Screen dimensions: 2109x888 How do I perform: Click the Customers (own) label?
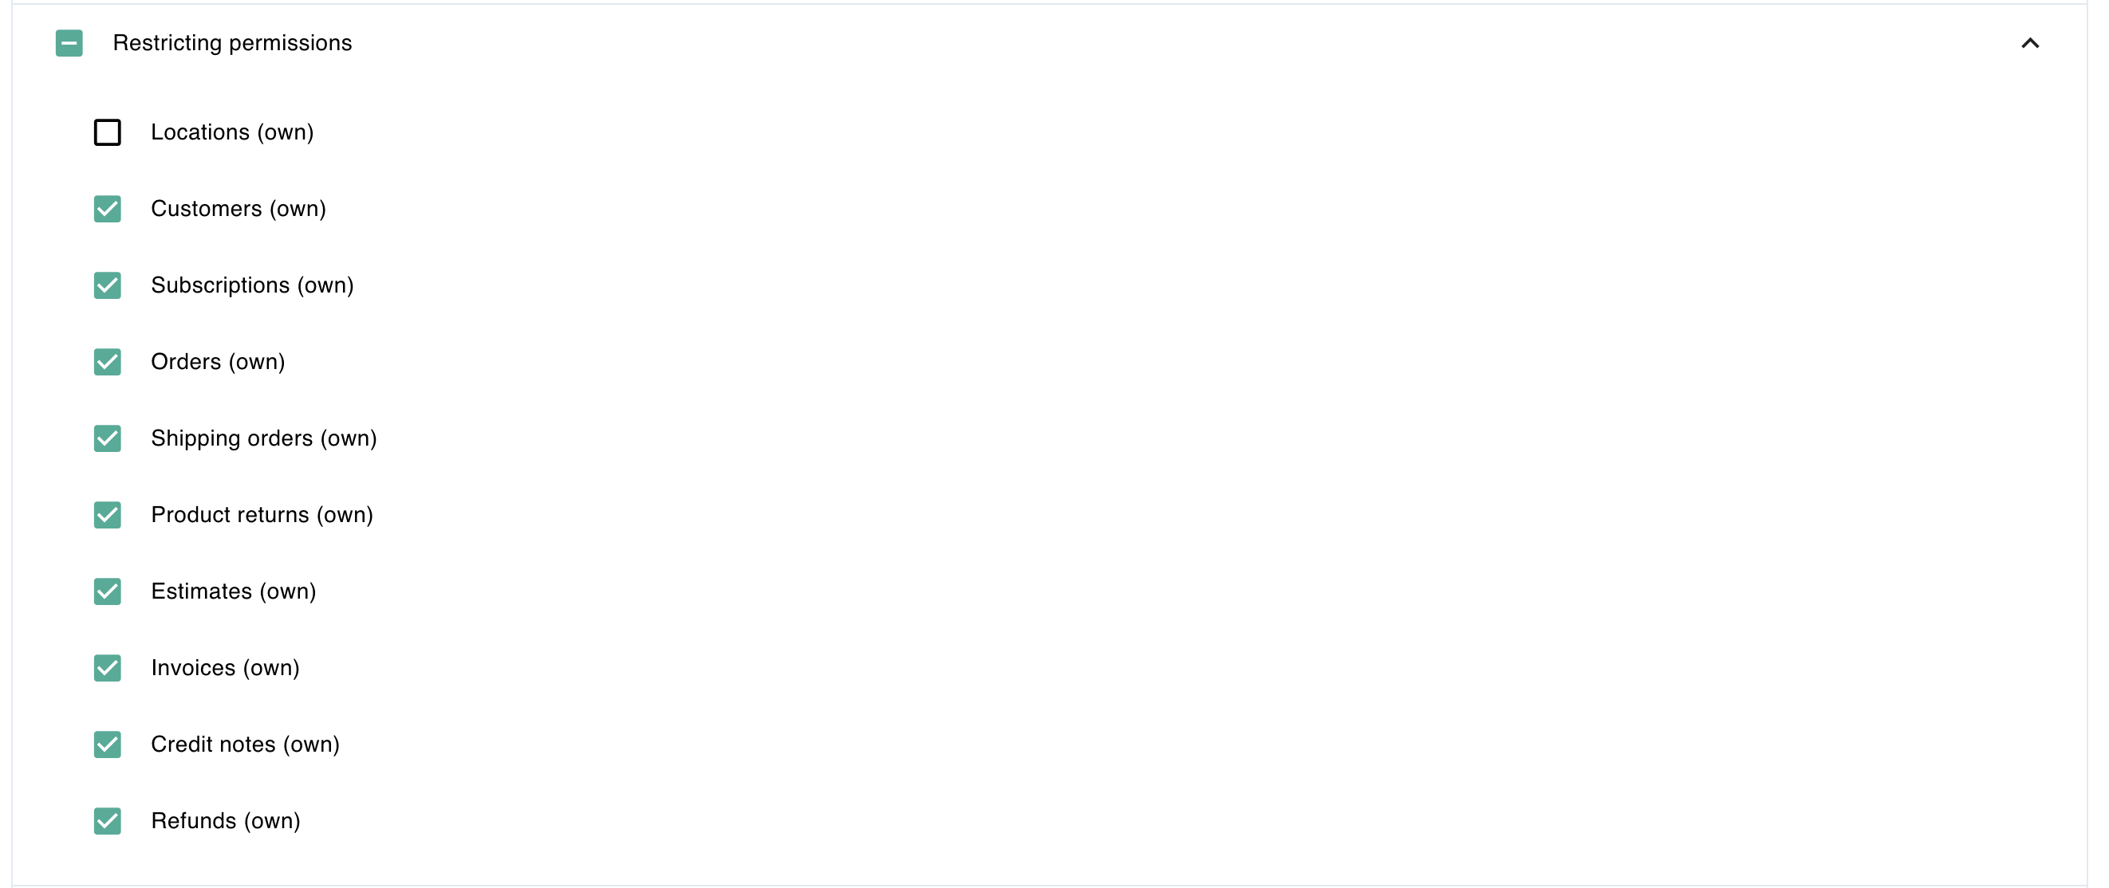(238, 209)
